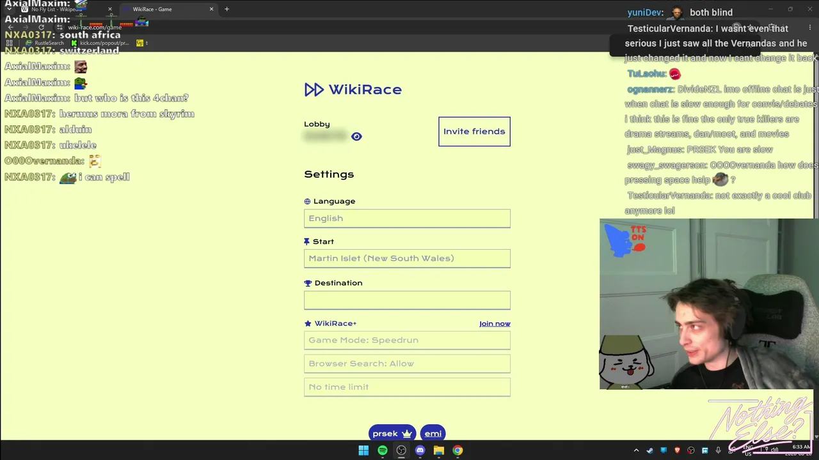Follow the Join now link
This screenshot has width=819, height=460.
(x=495, y=323)
